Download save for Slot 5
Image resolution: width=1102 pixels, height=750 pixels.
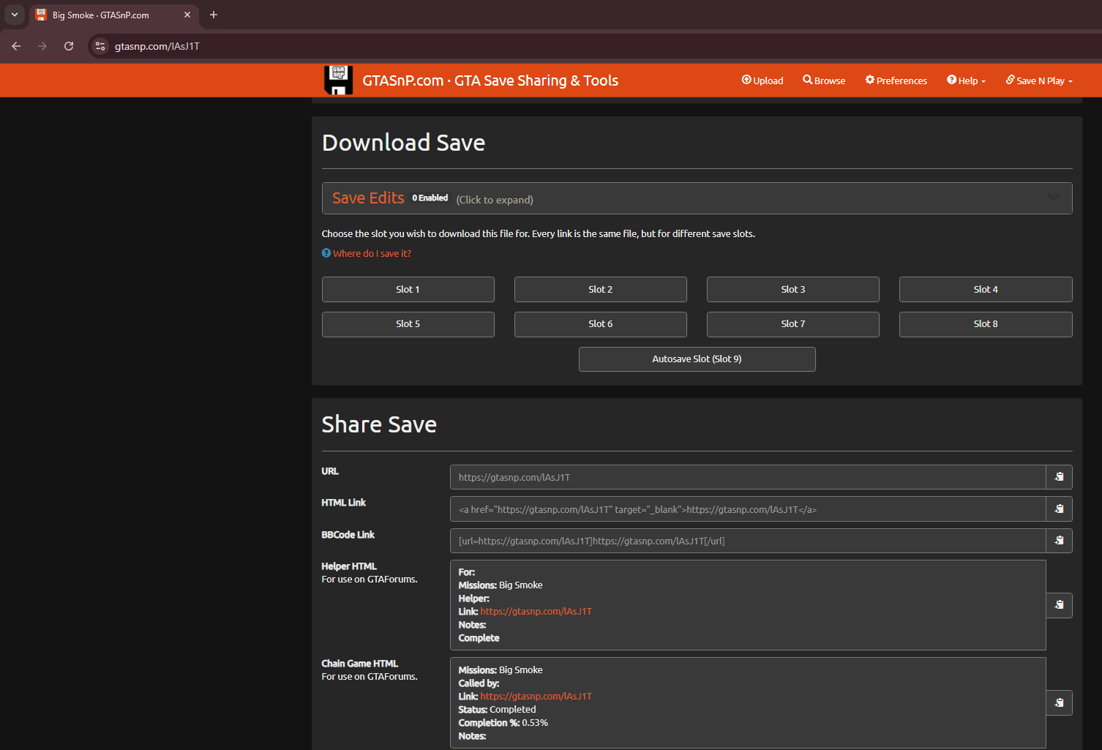(x=408, y=324)
